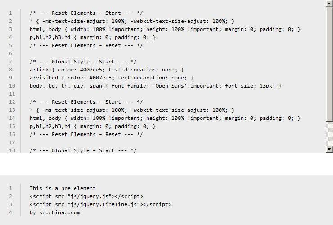The height and width of the screenshot is (225, 333).
Task: Click the scrollbar up arrow
Action: point(329,4)
